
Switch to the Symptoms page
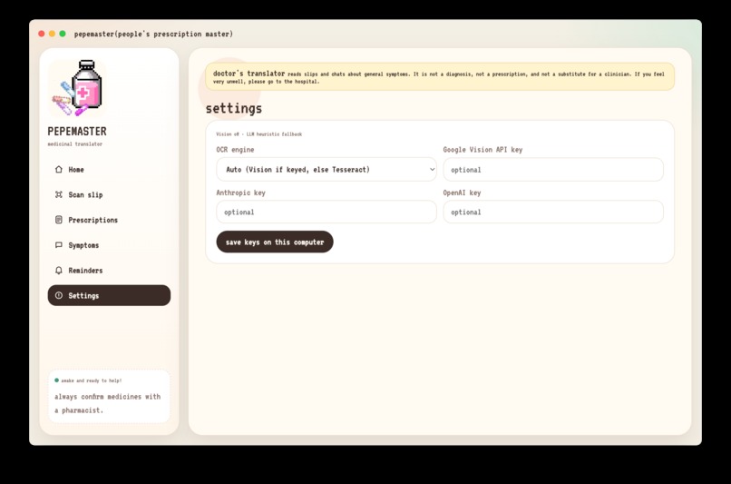point(109,245)
